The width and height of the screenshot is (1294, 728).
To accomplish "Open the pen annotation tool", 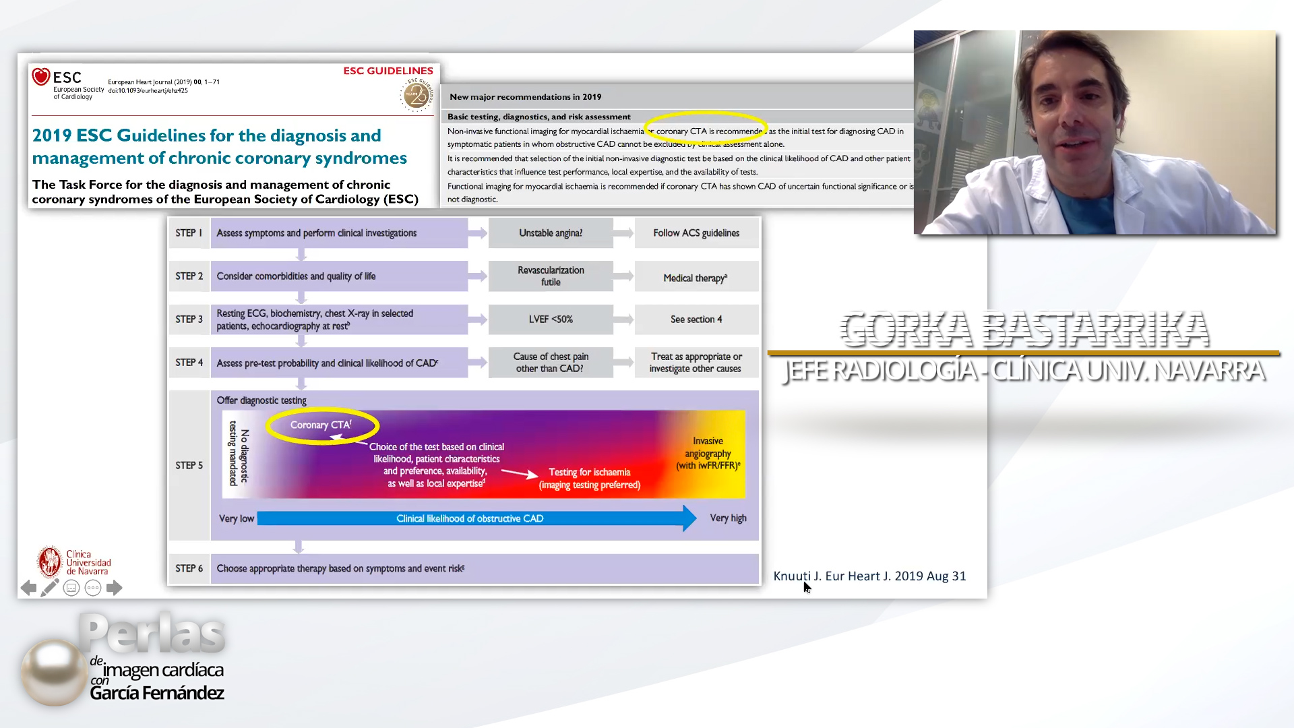I will (50, 588).
